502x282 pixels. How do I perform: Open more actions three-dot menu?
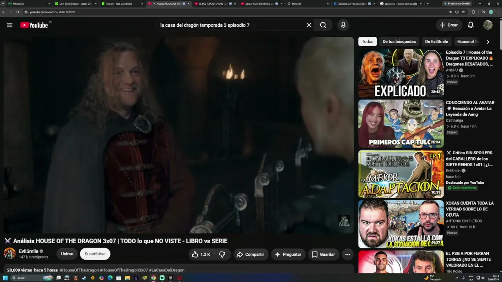[347, 254]
